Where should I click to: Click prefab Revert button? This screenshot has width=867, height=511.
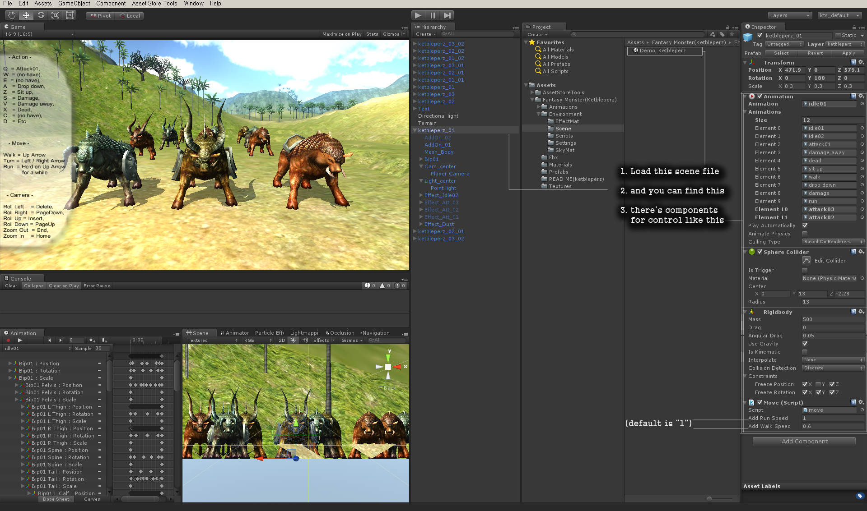(x=815, y=53)
